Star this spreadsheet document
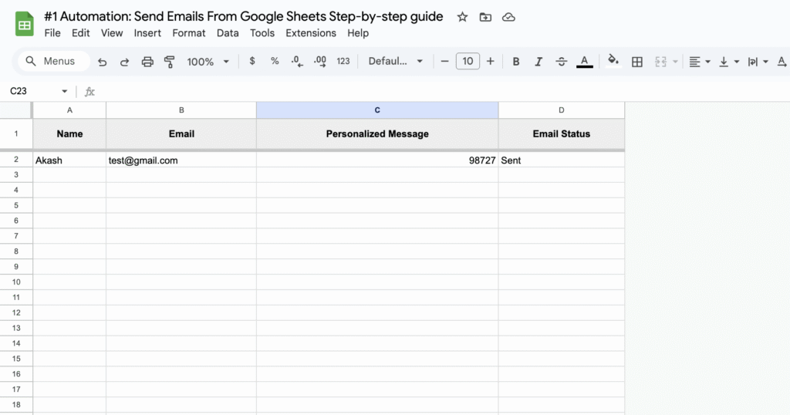790x415 pixels. [462, 17]
